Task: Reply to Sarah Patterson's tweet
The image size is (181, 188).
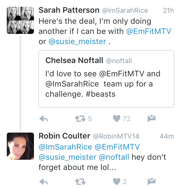Action: coord(44,119)
